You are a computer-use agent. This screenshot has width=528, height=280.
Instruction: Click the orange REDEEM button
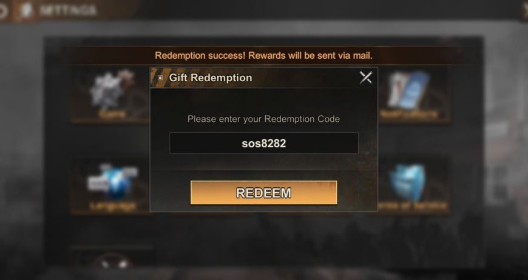coord(263,193)
